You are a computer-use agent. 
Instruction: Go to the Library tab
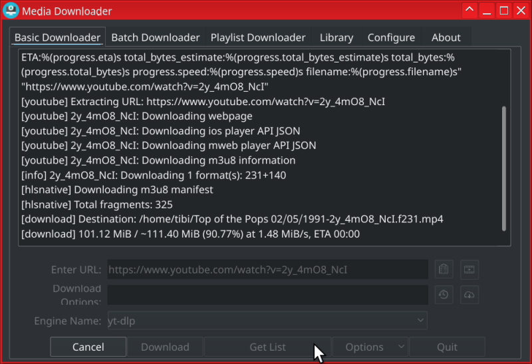pyautogui.click(x=336, y=37)
